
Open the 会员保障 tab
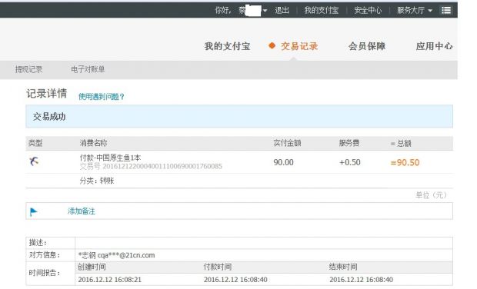point(367,46)
